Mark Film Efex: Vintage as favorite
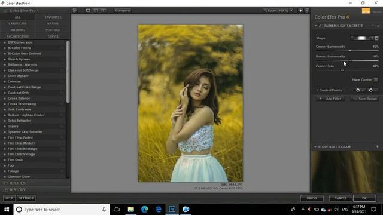Screen dimensions: 383x215 [x=4, y=155]
